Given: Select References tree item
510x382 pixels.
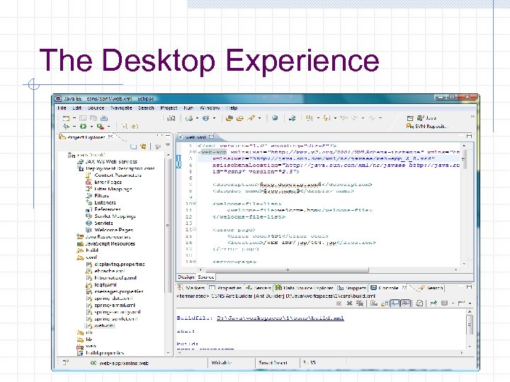Looking at the screenshot, I should pos(103,209).
